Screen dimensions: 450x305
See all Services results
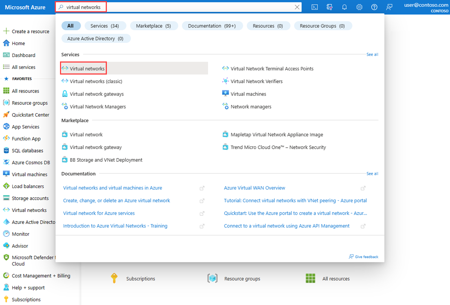(372, 55)
